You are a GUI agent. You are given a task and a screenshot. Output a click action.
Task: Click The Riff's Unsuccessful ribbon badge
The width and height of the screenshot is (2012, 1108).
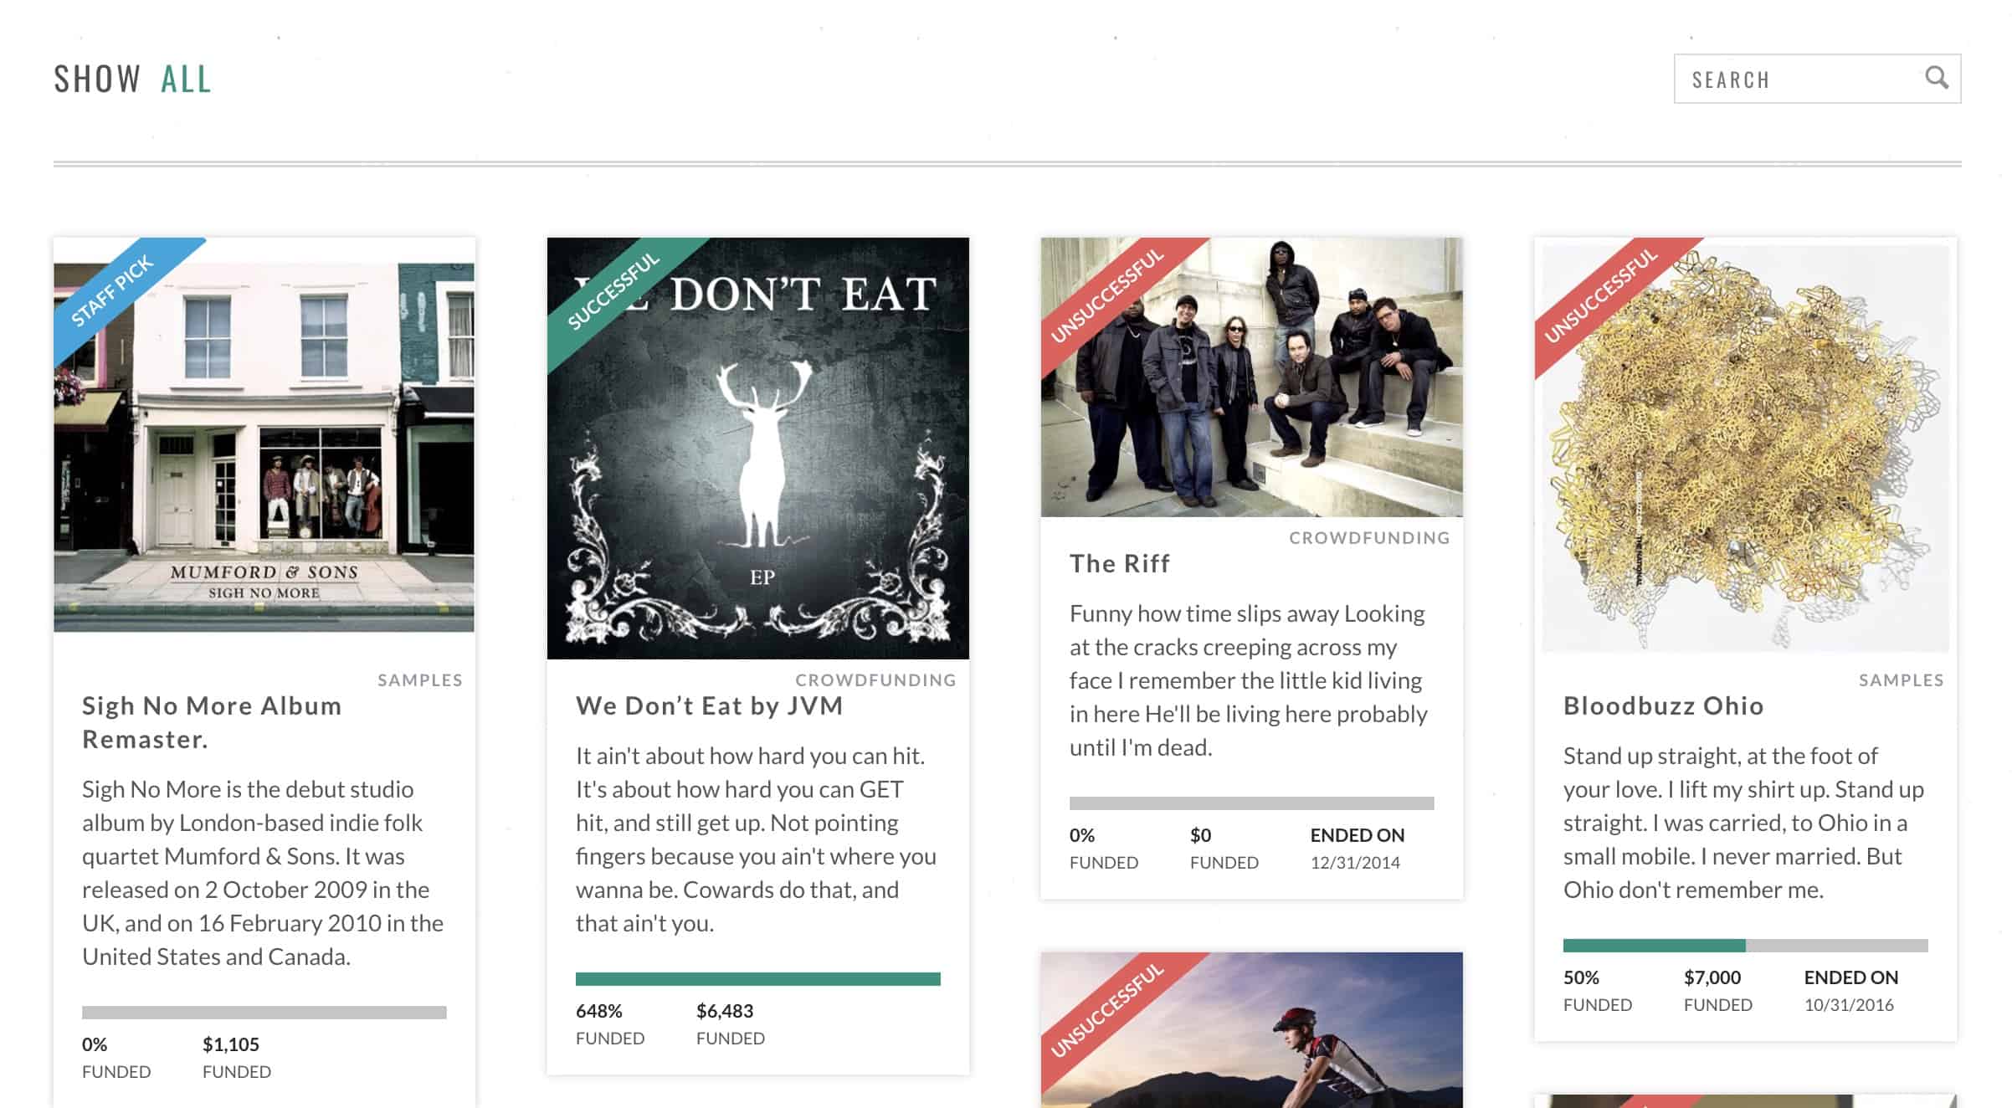pos(1107,294)
